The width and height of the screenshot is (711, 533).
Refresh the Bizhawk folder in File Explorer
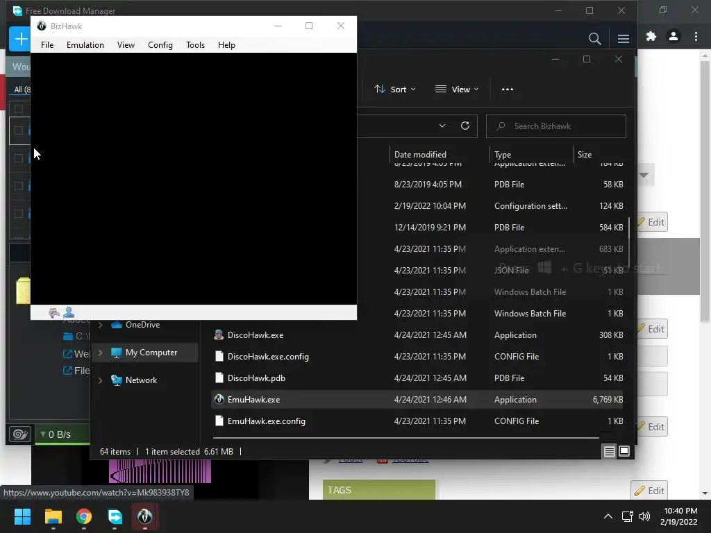pos(465,126)
